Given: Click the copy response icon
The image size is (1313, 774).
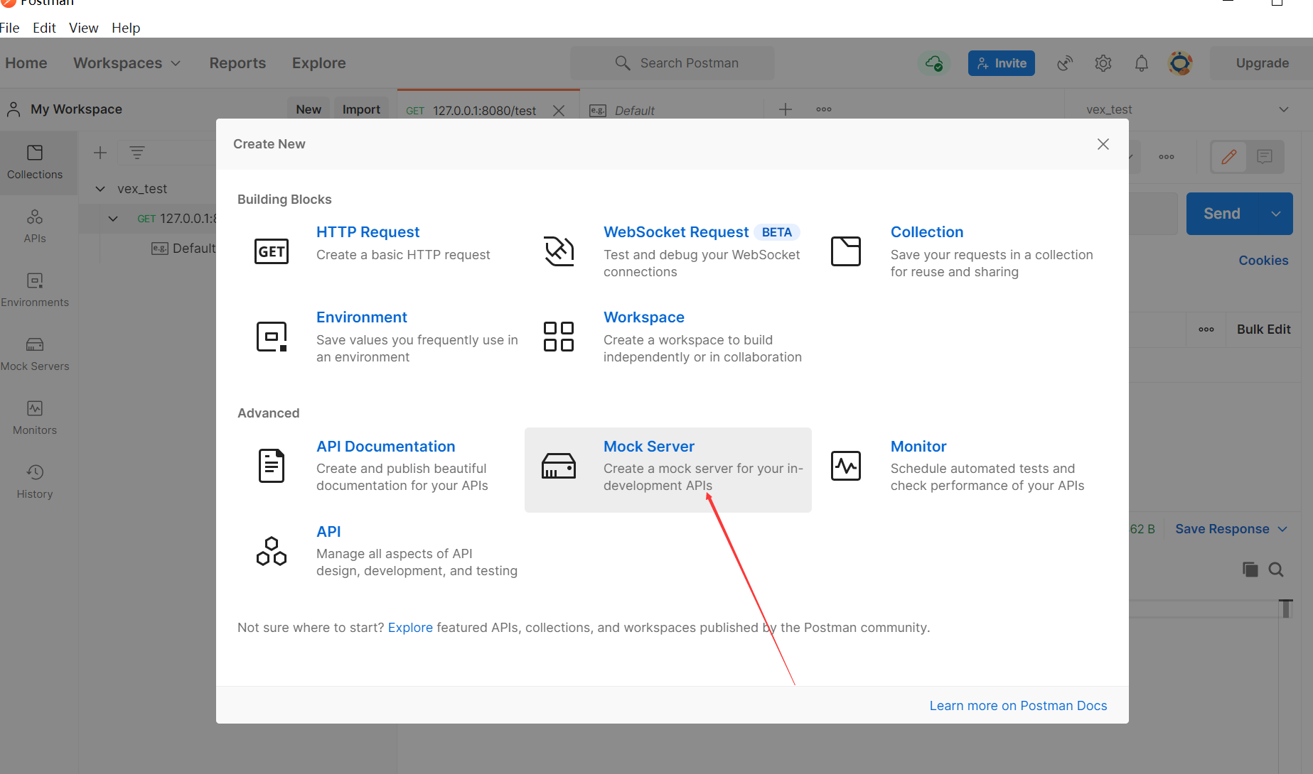Looking at the screenshot, I should coord(1250,569).
